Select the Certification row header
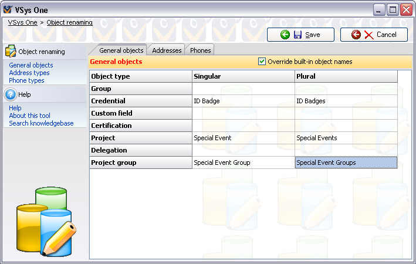This screenshot has height=264, width=416. 141,126
